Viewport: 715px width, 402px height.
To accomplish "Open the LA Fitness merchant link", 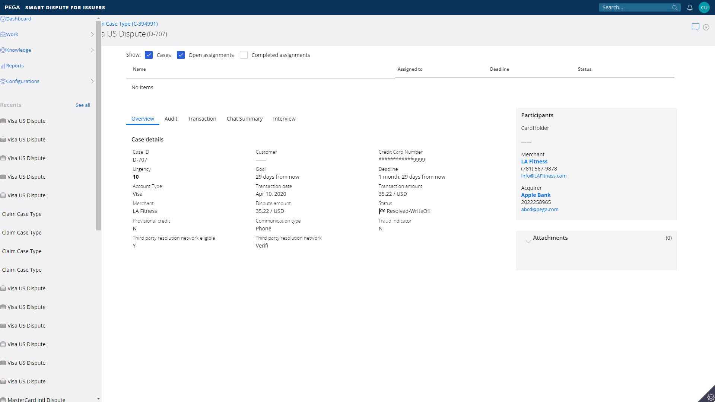I will (x=534, y=162).
